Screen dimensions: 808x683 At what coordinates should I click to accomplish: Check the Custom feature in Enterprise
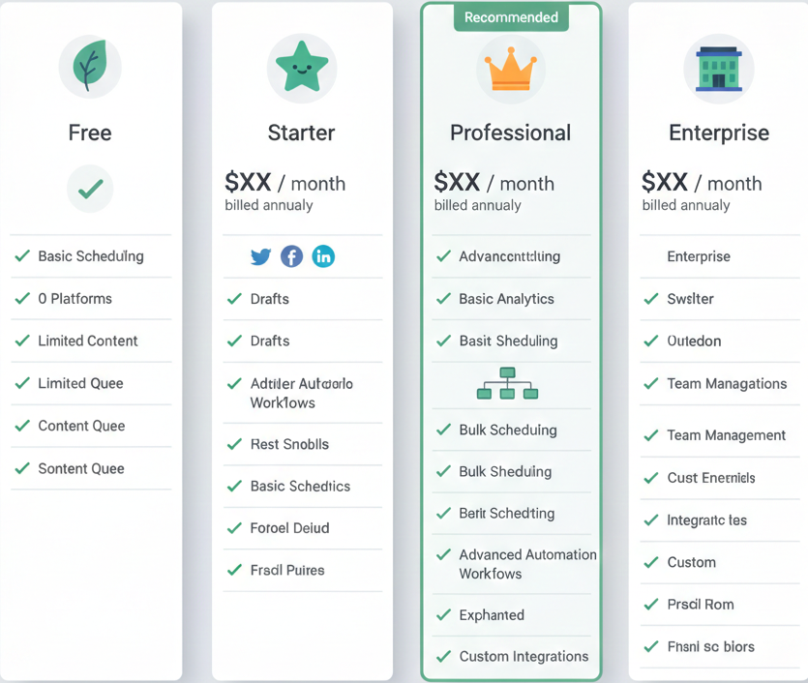651,562
